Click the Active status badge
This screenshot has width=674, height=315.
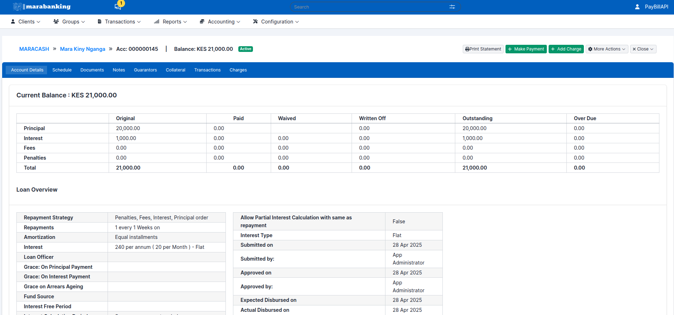tap(245, 49)
